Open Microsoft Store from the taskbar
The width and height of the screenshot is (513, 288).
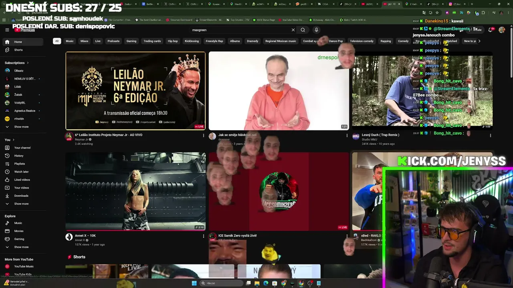pos(275,283)
